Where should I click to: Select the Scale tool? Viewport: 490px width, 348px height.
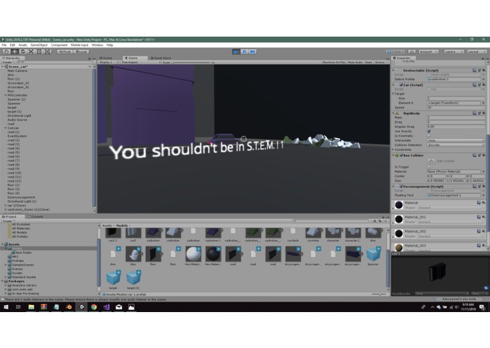31,51
